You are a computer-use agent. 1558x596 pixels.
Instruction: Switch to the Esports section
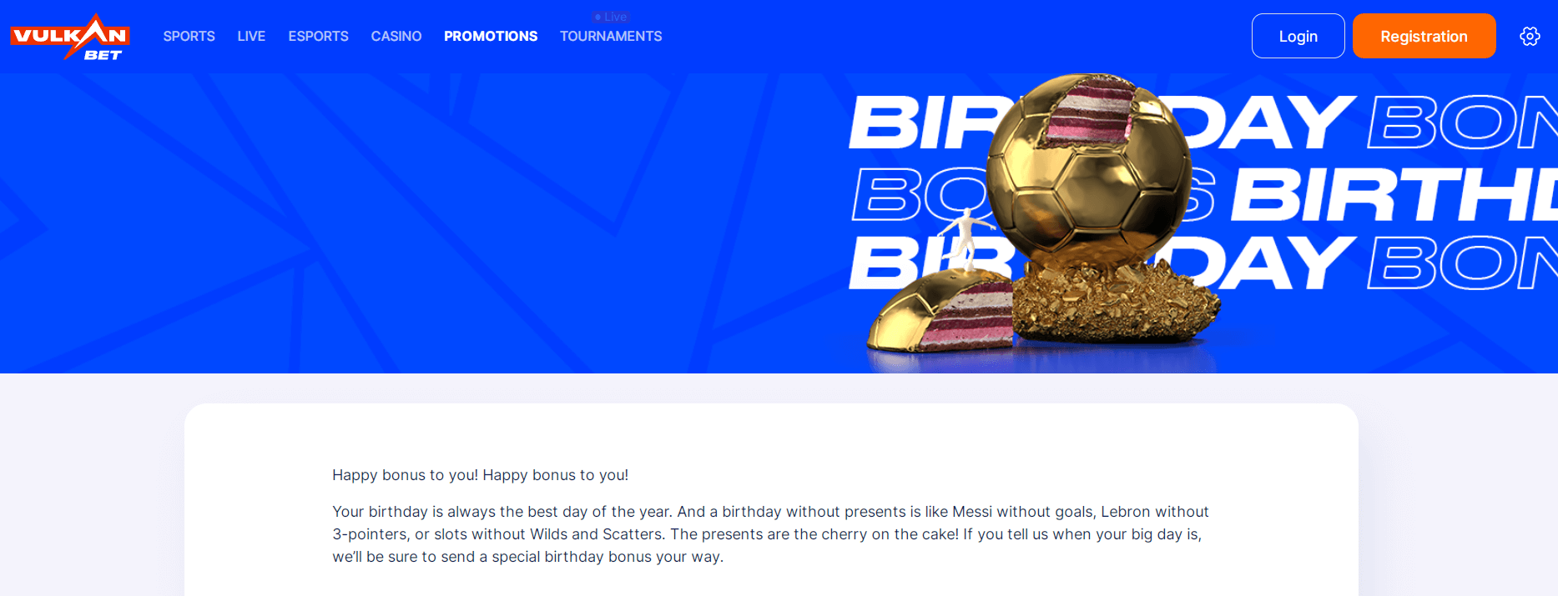[318, 37]
